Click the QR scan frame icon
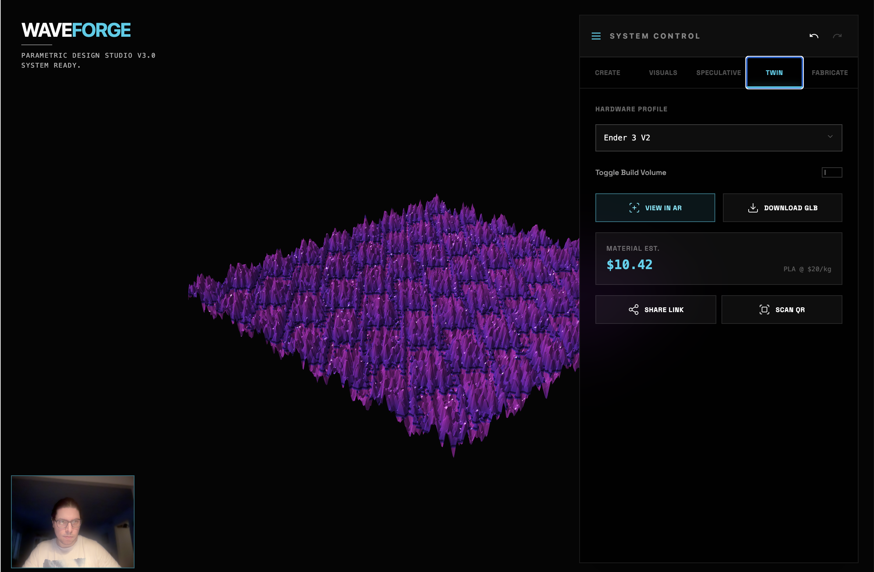The width and height of the screenshot is (874, 572). [764, 310]
